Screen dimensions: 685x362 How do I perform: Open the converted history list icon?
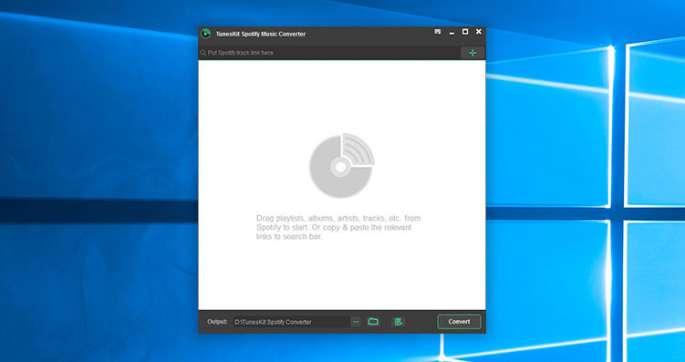click(398, 322)
